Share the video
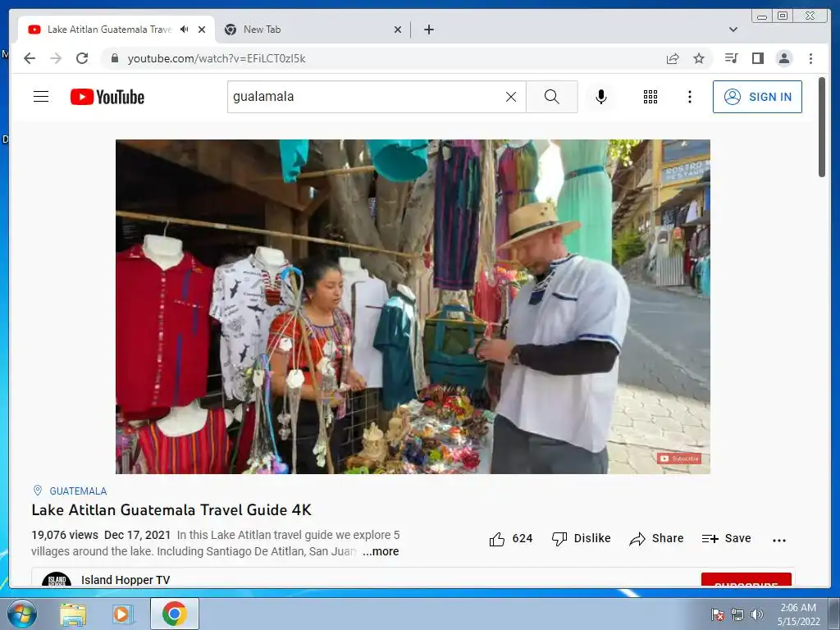Viewport: 840px width, 630px height. coord(657,538)
